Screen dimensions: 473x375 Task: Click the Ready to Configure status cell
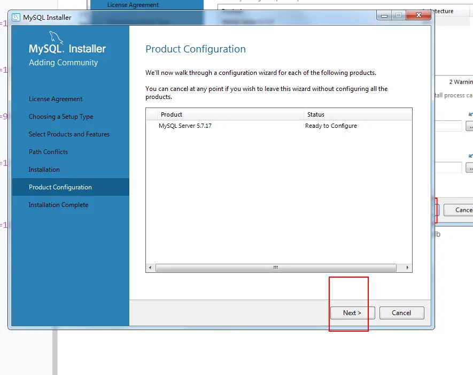click(x=331, y=126)
